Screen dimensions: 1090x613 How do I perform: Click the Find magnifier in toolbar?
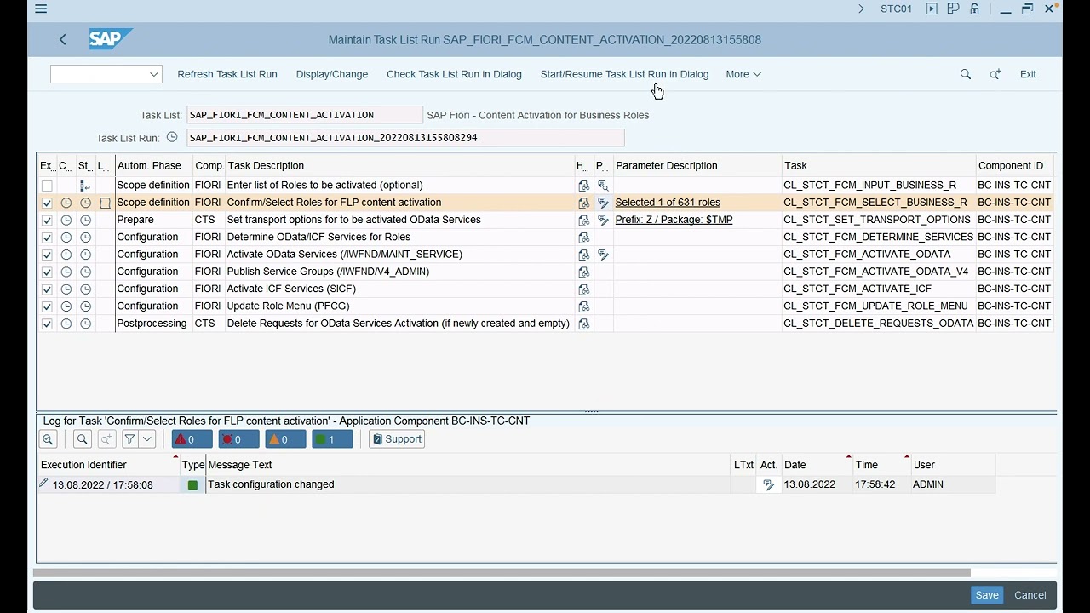point(966,74)
